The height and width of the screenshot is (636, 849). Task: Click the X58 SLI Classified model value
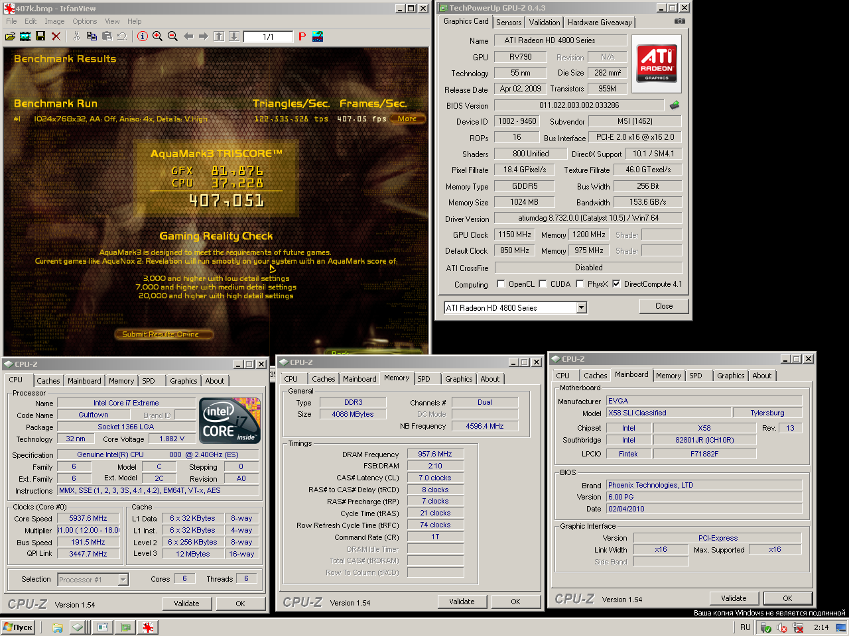click(x=669, y=413)
